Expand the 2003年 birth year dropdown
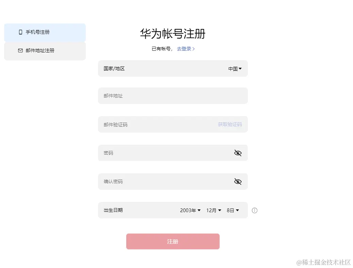The image size is (353, 268). pos(190,210)
